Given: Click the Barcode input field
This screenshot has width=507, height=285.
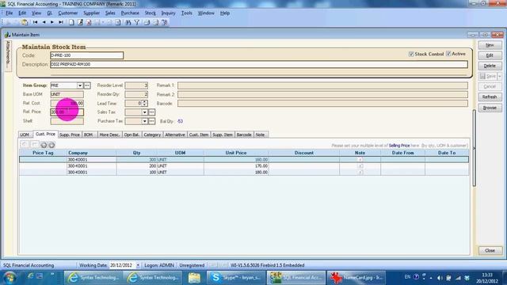Looking at the screenshot, I should pos(322,104).
